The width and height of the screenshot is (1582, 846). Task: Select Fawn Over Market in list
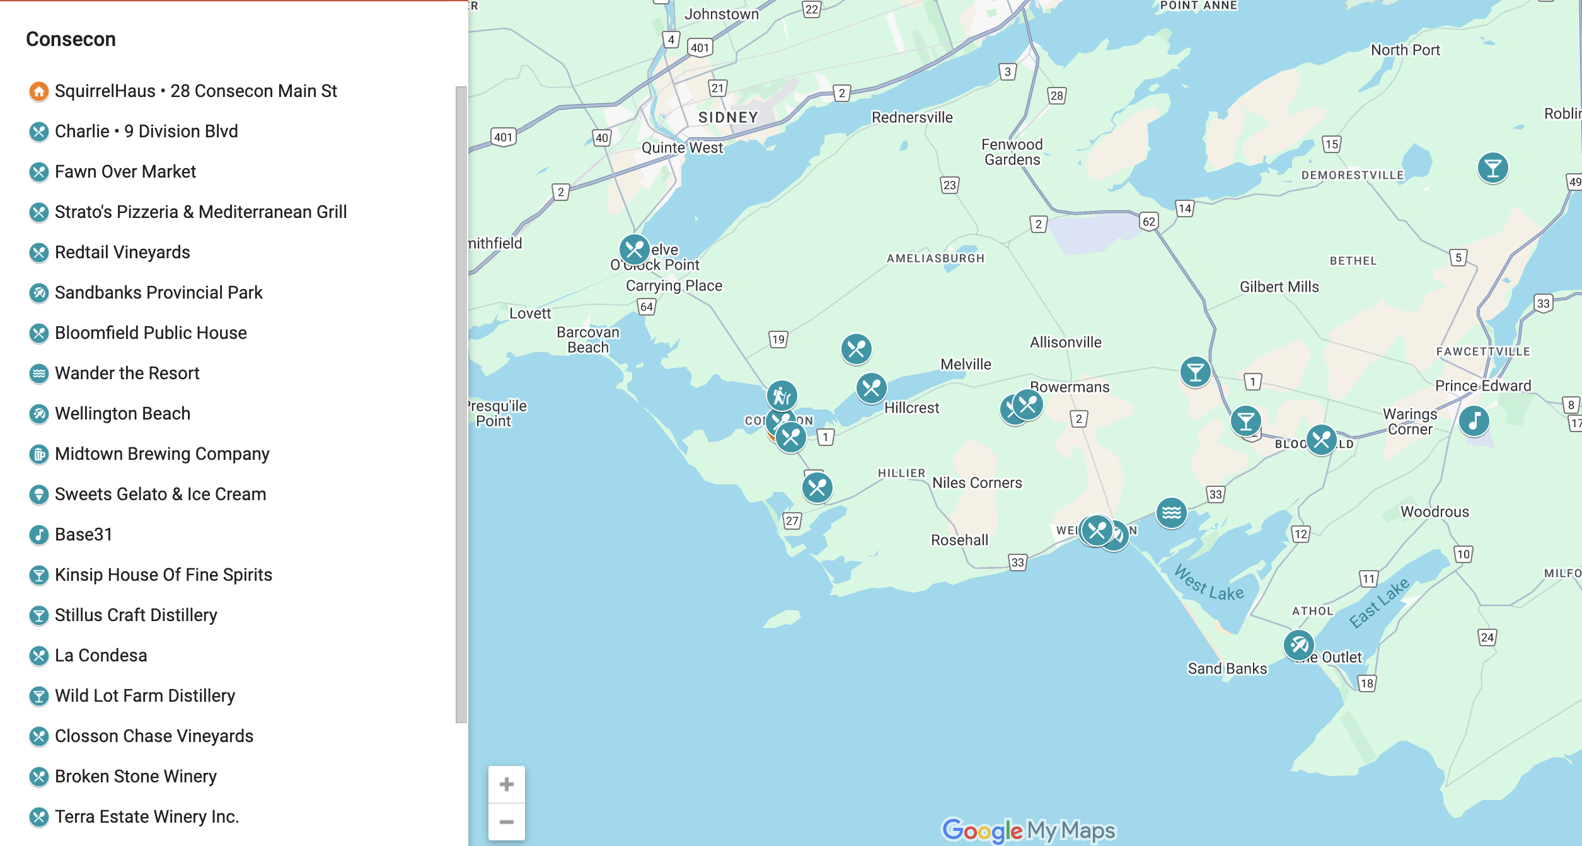[125, 172]
